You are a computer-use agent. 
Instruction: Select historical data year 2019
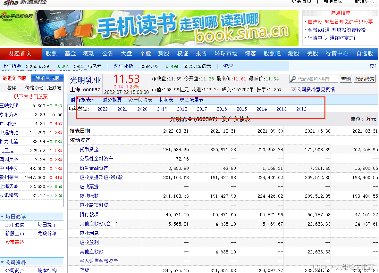click(x=162, y=109)
